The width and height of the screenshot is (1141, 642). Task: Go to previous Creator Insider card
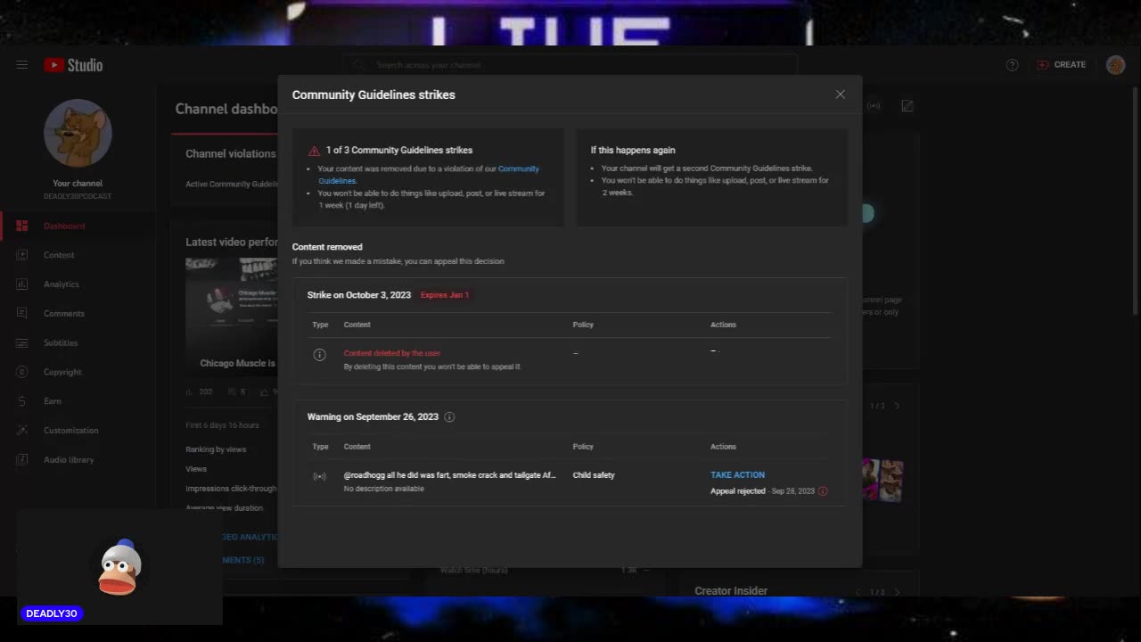point(858,592)
